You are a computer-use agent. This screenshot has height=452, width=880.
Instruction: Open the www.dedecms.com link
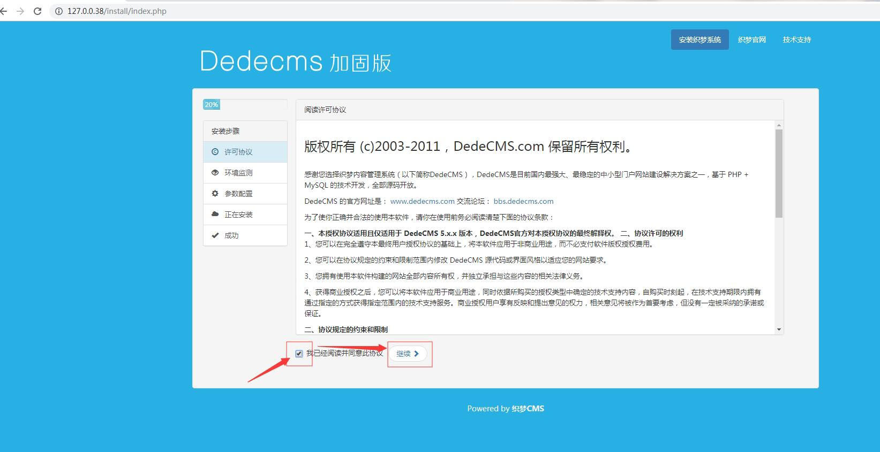(422, 201)
